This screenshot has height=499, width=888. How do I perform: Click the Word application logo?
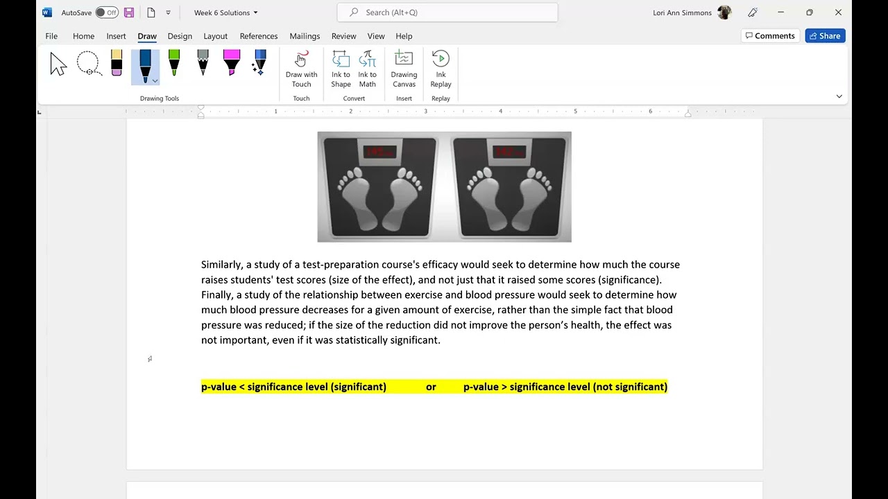[47, 12]
